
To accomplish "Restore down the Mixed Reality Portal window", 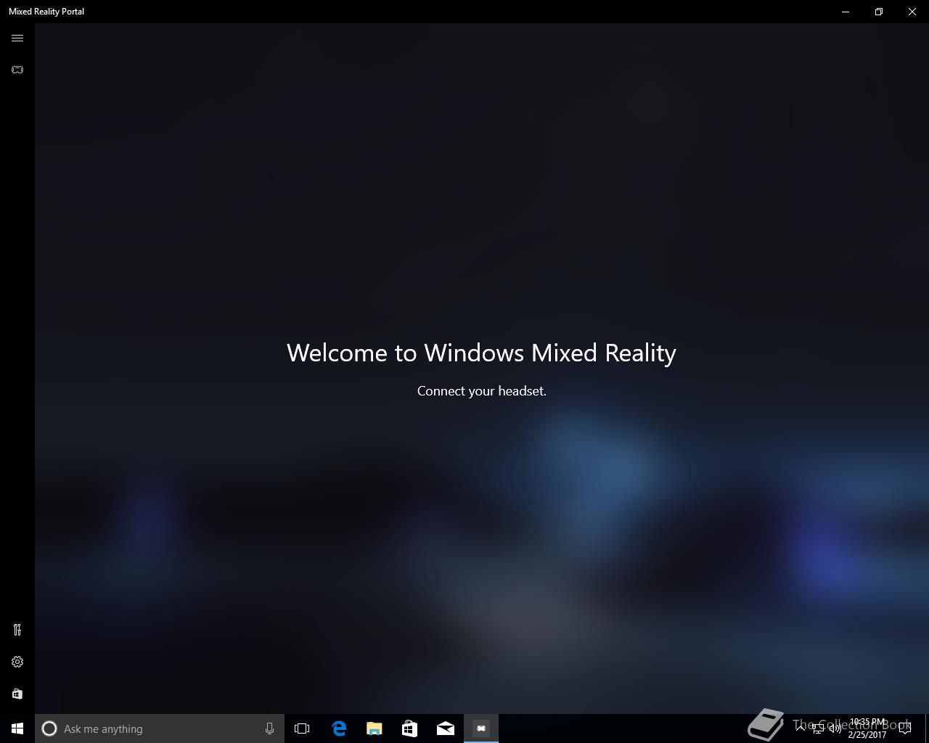I will point(879,12).
